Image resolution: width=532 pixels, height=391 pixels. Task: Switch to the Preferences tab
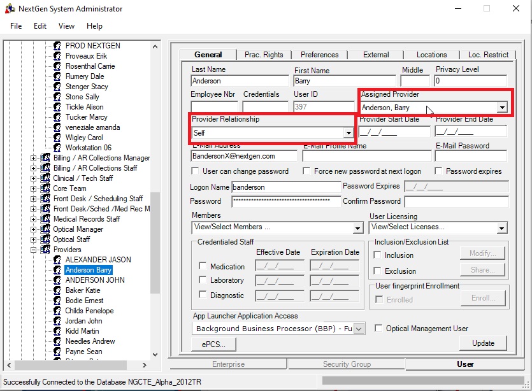tap(319, 55)
